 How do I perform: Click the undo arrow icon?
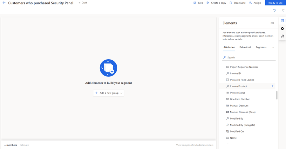[x=275, y=11]
